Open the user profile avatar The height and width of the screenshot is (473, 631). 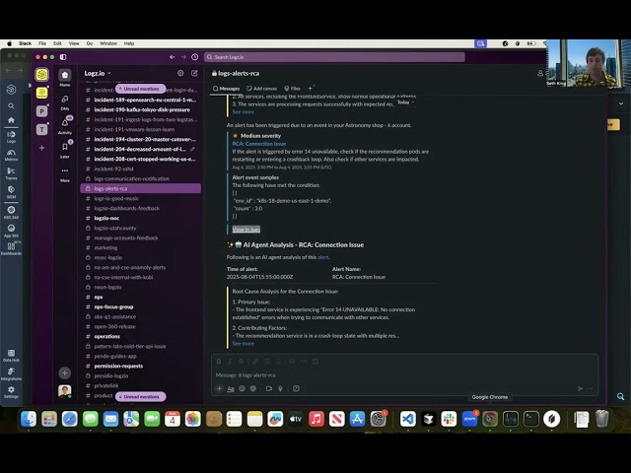[65, 391]
